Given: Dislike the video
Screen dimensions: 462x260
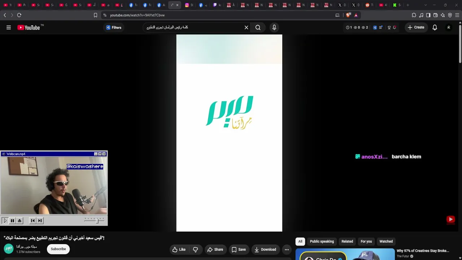Looking at the screenshot, I should 195,250.
